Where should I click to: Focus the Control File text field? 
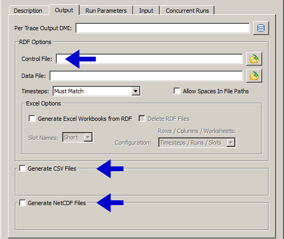coord(149,59)
